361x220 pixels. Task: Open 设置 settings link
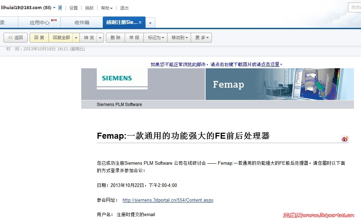tap(73, 8)
